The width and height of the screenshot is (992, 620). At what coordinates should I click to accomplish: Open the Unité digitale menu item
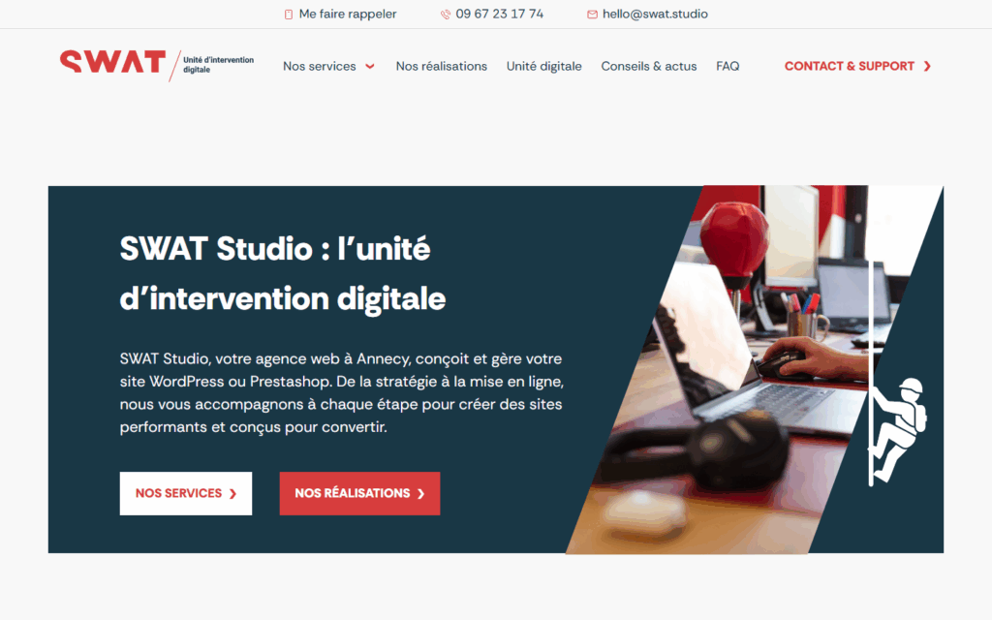pos(544,67)
